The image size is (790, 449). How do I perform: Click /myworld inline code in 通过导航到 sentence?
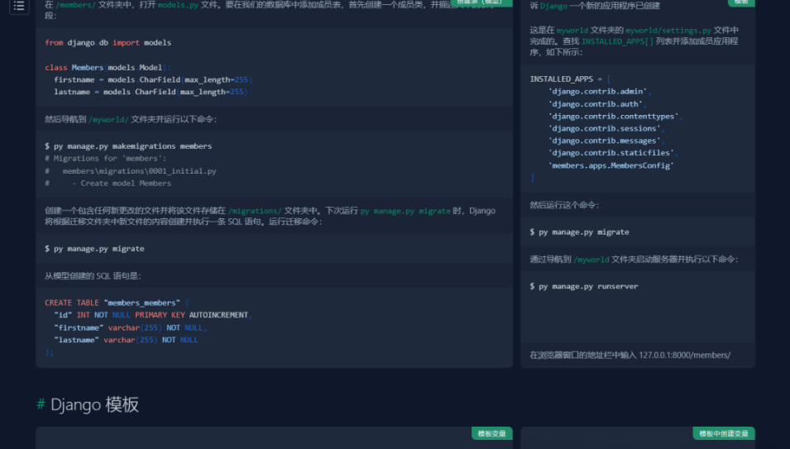click(591, 260)
